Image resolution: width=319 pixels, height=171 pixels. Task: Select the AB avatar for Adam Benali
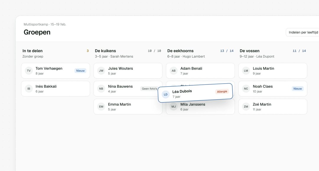(174, 71)
